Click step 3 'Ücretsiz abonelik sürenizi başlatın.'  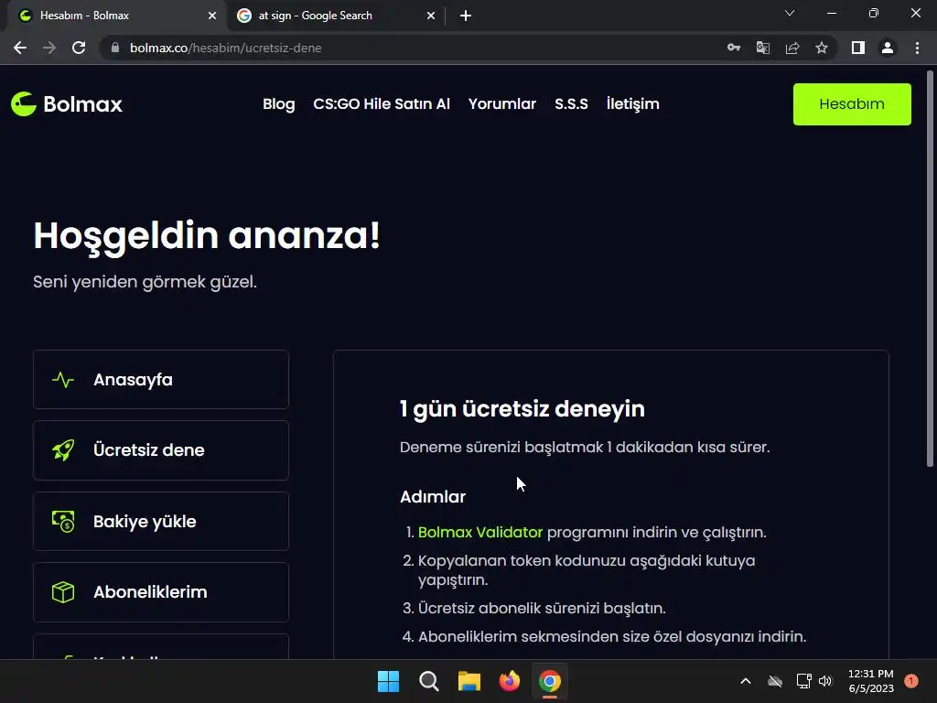coord(542,609)
